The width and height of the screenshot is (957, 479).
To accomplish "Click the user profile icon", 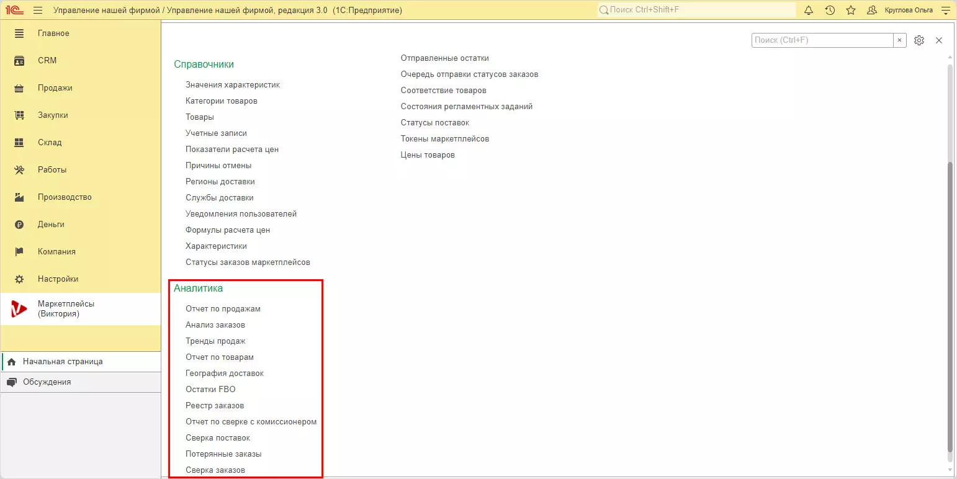I will 872,11.
